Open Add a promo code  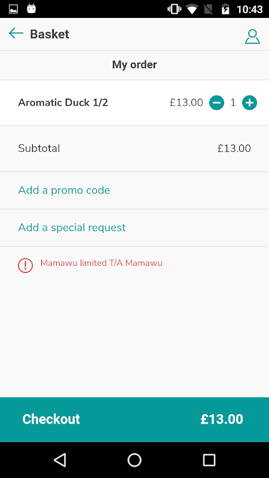(64, 190)
